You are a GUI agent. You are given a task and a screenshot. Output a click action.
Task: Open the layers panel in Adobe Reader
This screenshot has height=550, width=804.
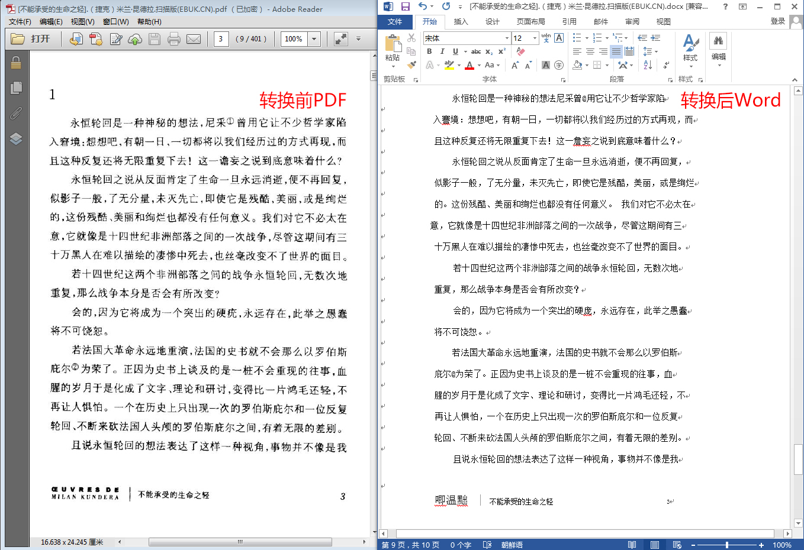pos(16,138)
